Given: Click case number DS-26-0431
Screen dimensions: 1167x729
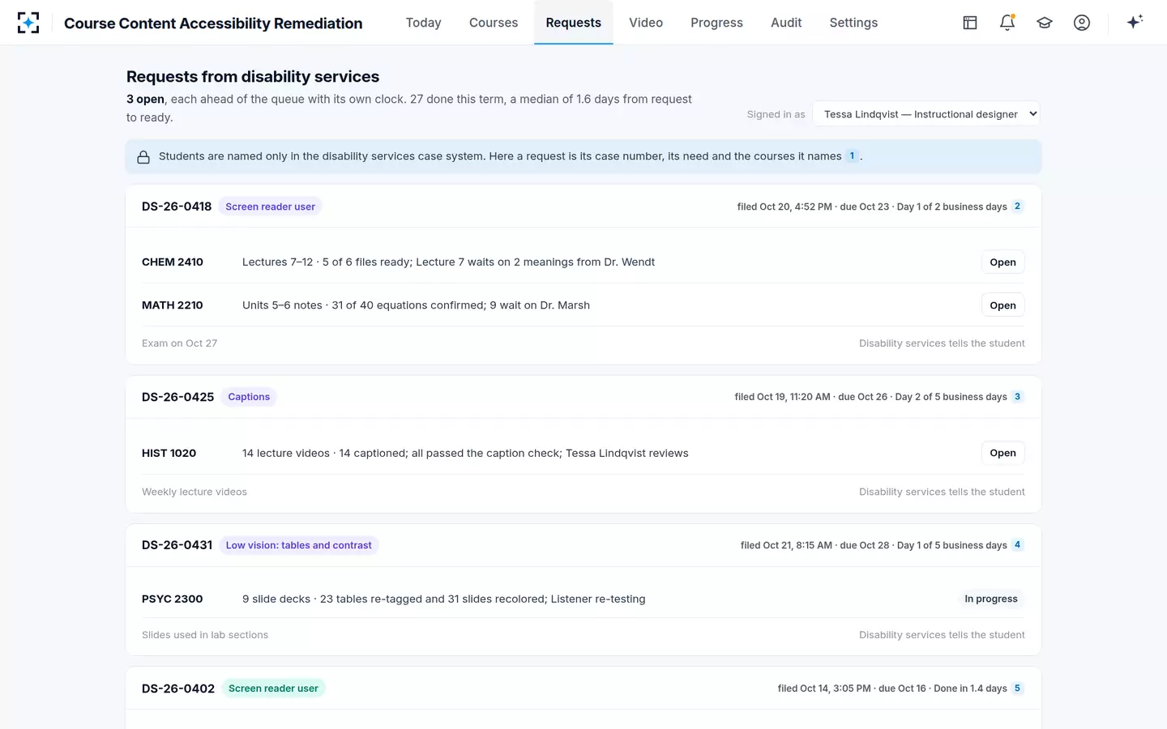Looking at the screenshot, I should pyautogui.click(x=177, y=545).
